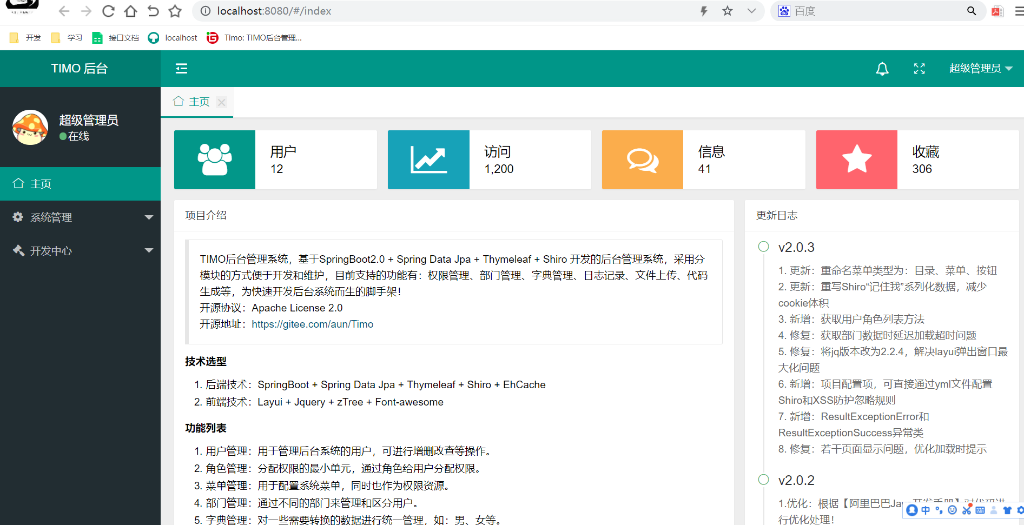The width and height of the screenshot is (1024, 525).
Task: Click the undo closed tab icon
Action: tap(153, 11)
